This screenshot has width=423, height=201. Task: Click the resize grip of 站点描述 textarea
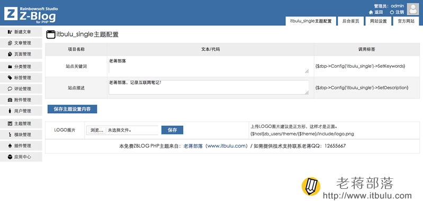tap(307, 92)
